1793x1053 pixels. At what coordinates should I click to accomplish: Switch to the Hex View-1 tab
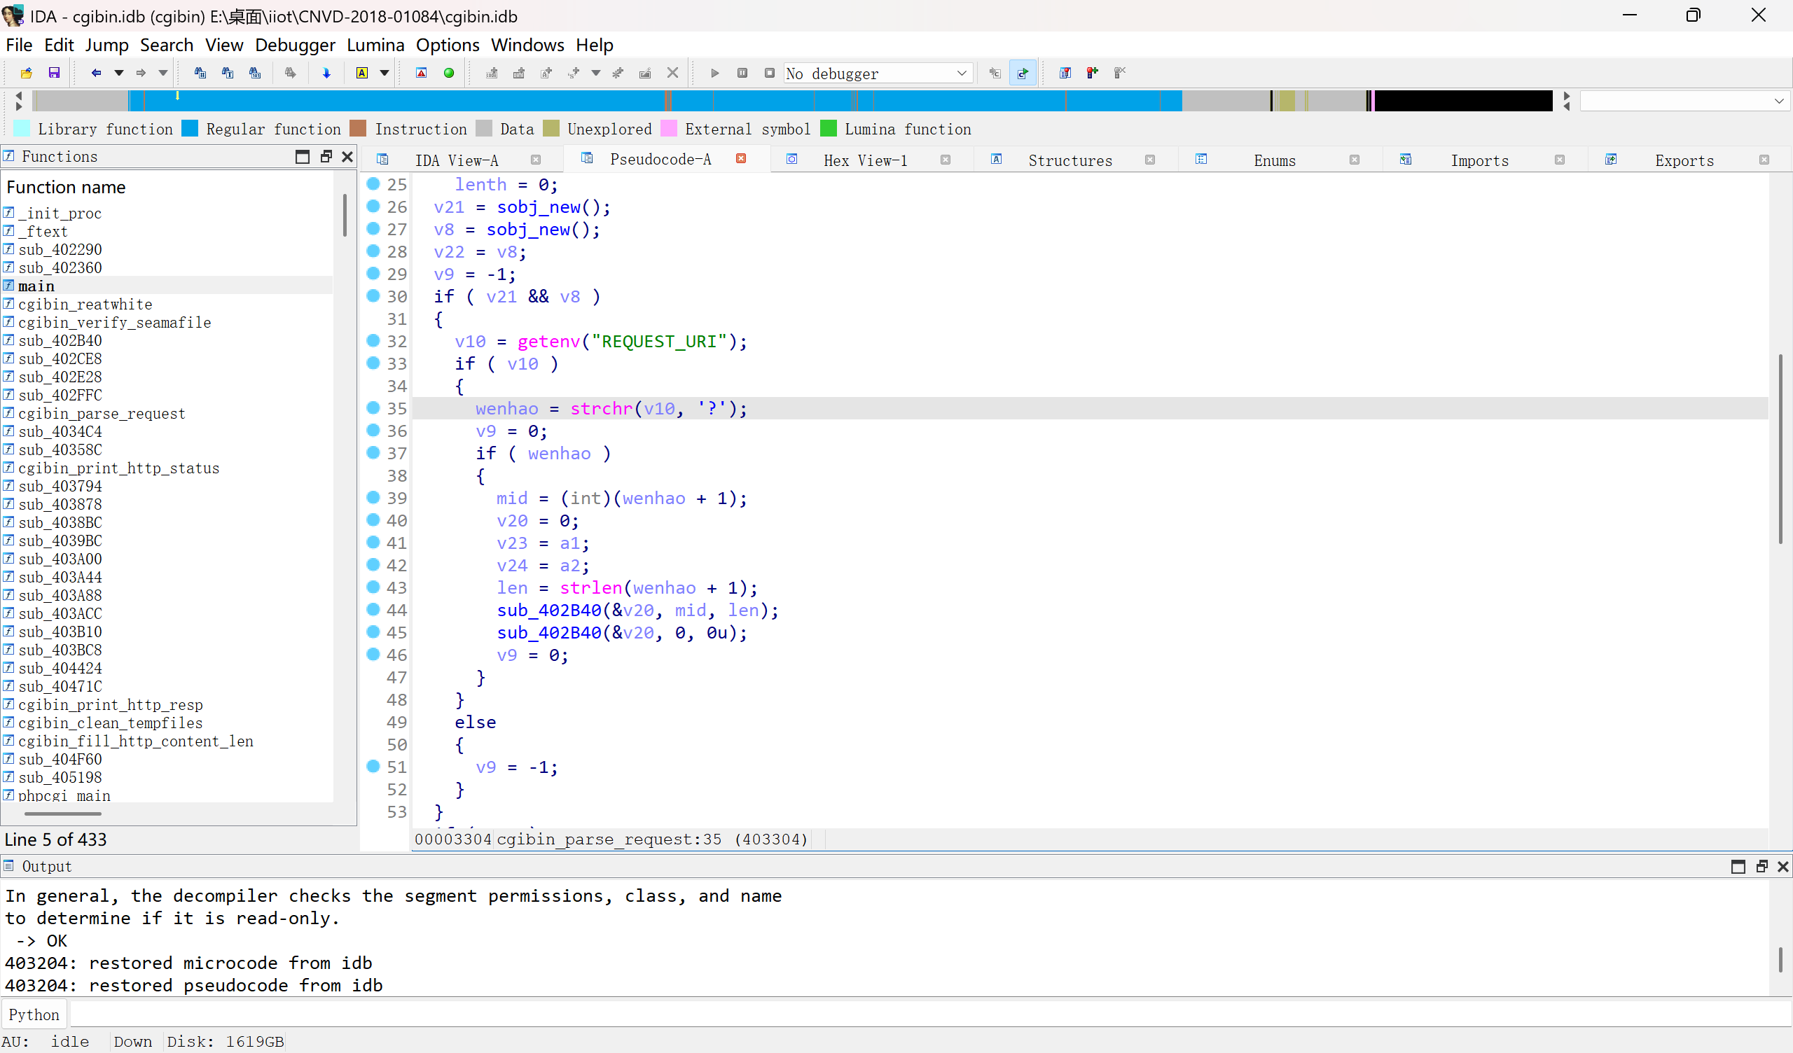coord(865,160)
